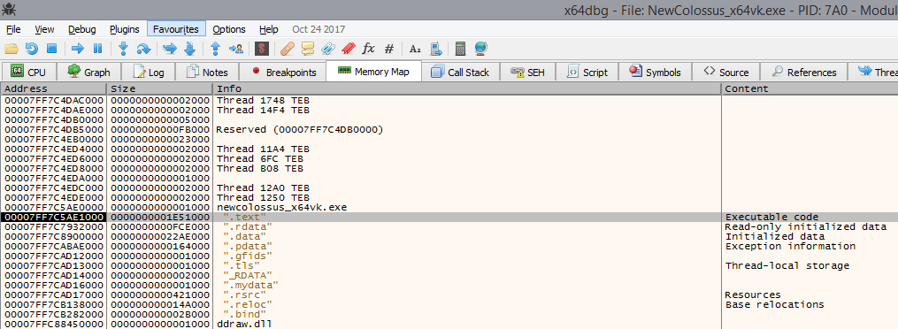Screen dimensions: 898x329
Task: Run the program with the blue arrow icon
Action: click(78, 49)
